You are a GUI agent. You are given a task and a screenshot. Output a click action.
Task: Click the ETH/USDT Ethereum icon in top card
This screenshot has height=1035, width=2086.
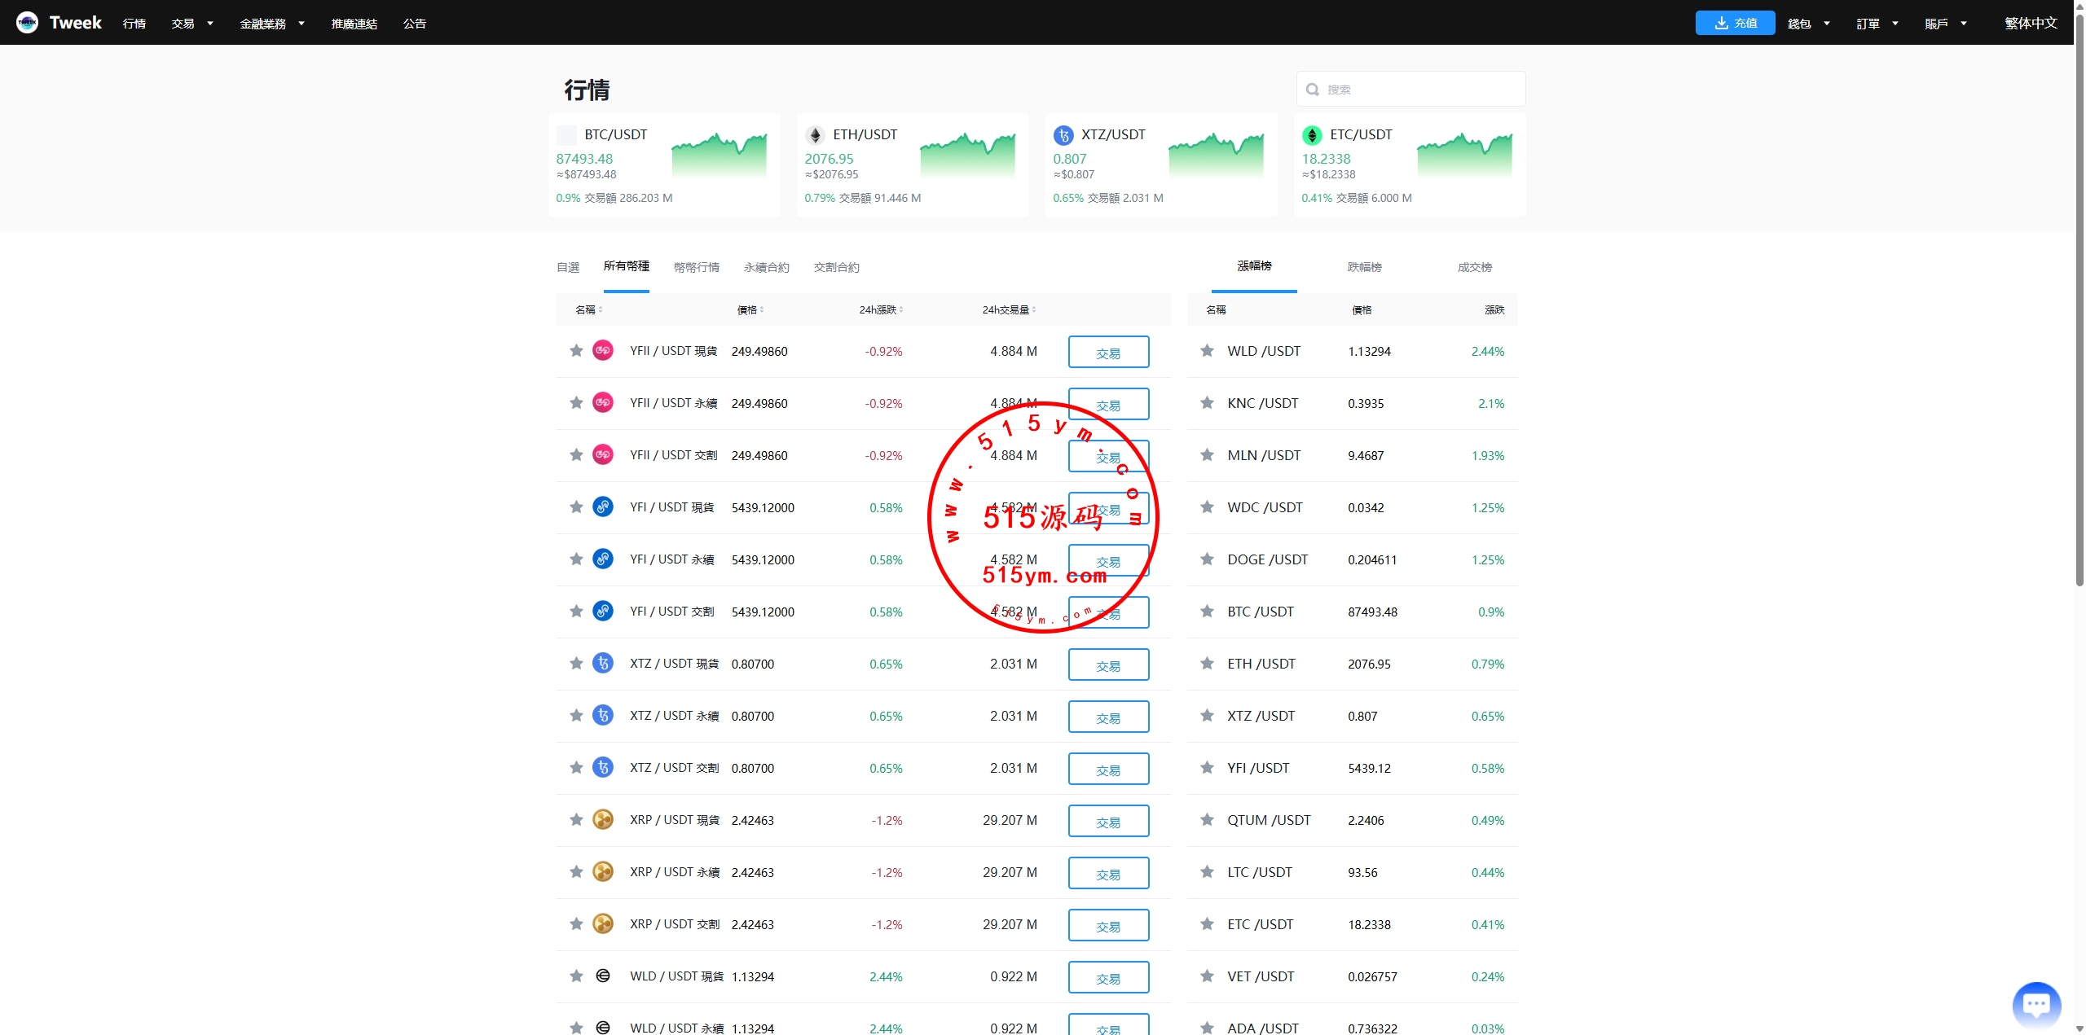[814, 135]
